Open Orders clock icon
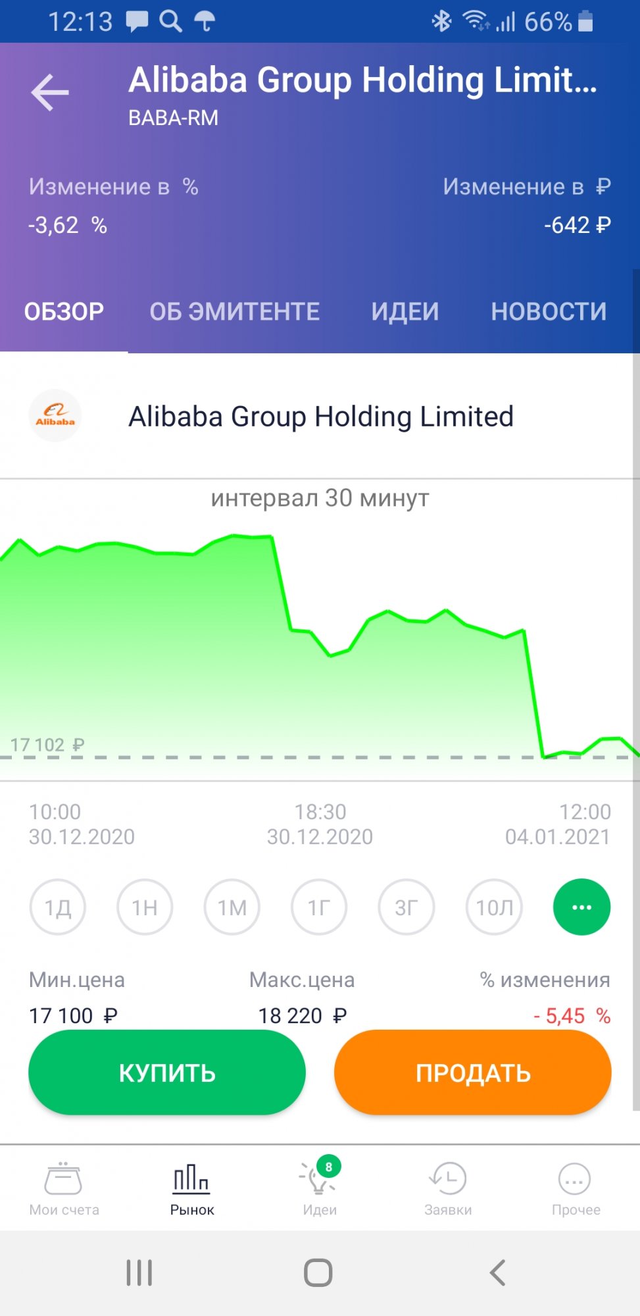Image resolution: width=640 pixels, height=1316 pixels. coord(447,1178)
